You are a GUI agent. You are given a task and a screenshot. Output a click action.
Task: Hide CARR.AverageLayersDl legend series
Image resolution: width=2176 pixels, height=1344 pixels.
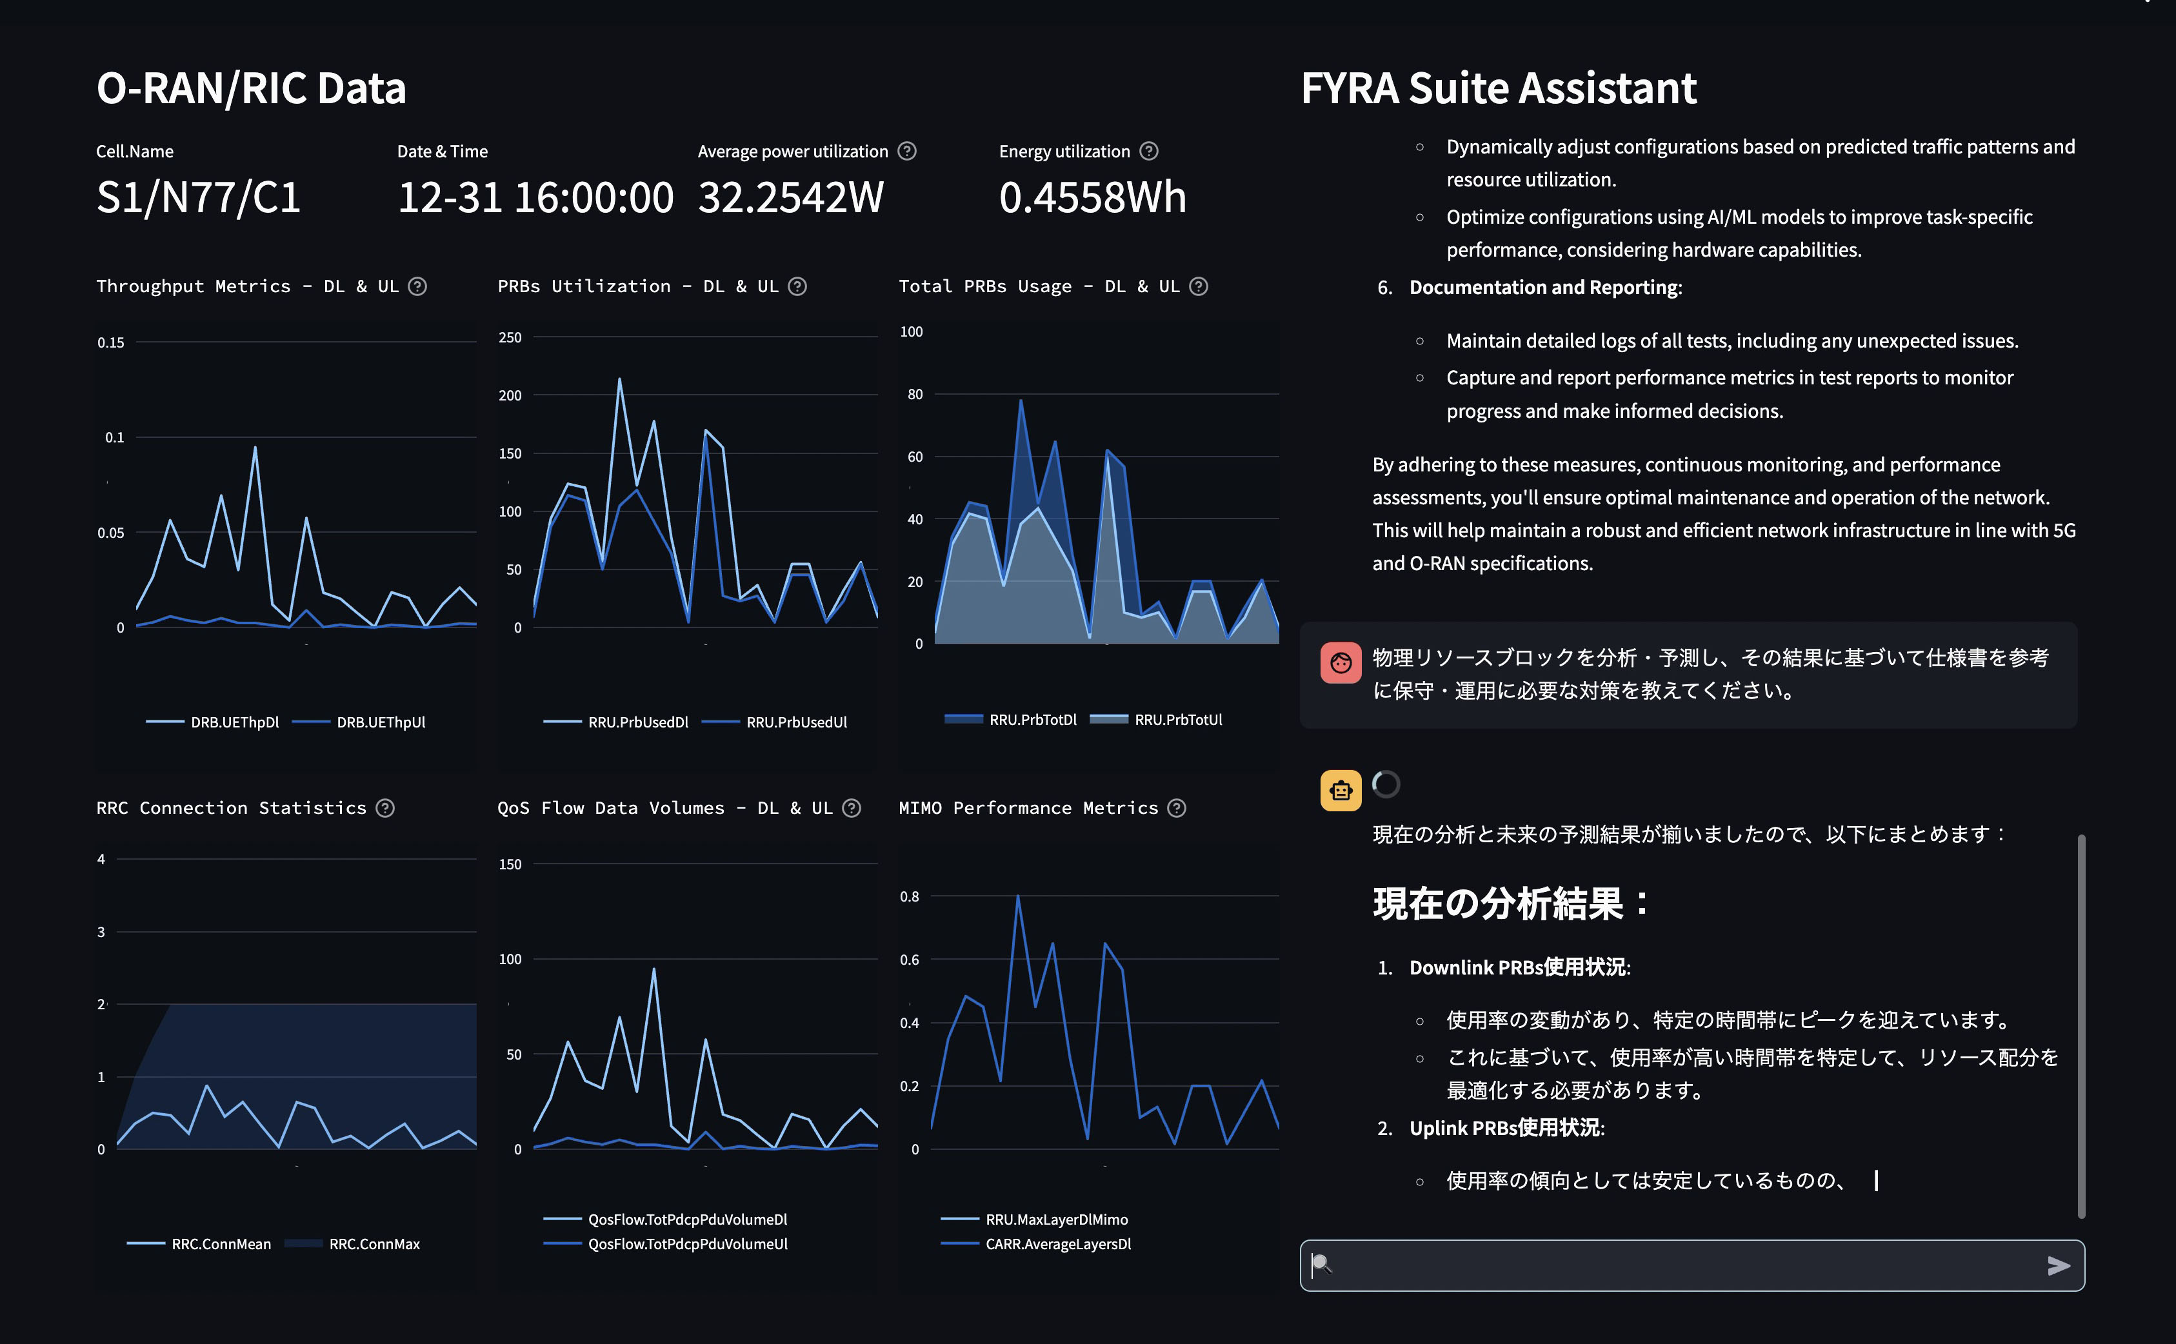1058,1245
